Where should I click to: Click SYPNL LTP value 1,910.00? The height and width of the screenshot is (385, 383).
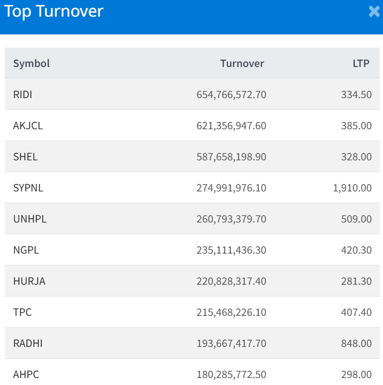pyautogui.click(x=352, y=188)
